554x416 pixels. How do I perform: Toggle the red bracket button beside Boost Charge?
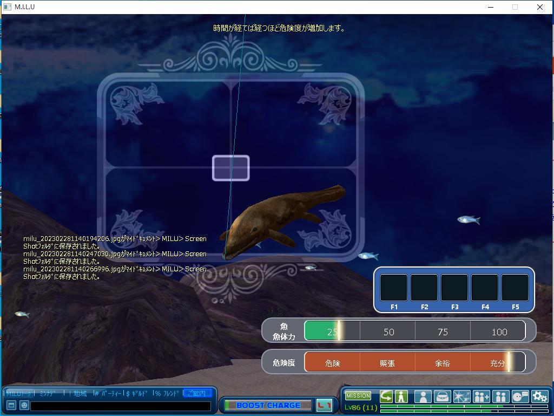[324, 405]
